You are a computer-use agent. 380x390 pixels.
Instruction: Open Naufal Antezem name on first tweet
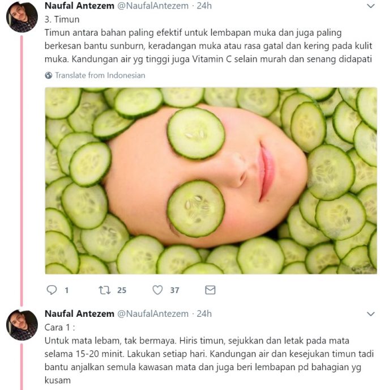pos(79,6)
